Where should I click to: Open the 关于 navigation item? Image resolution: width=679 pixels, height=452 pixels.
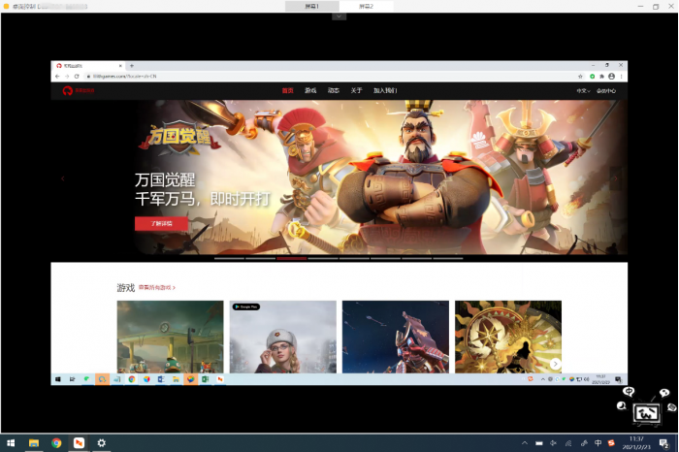coord(356,90)
